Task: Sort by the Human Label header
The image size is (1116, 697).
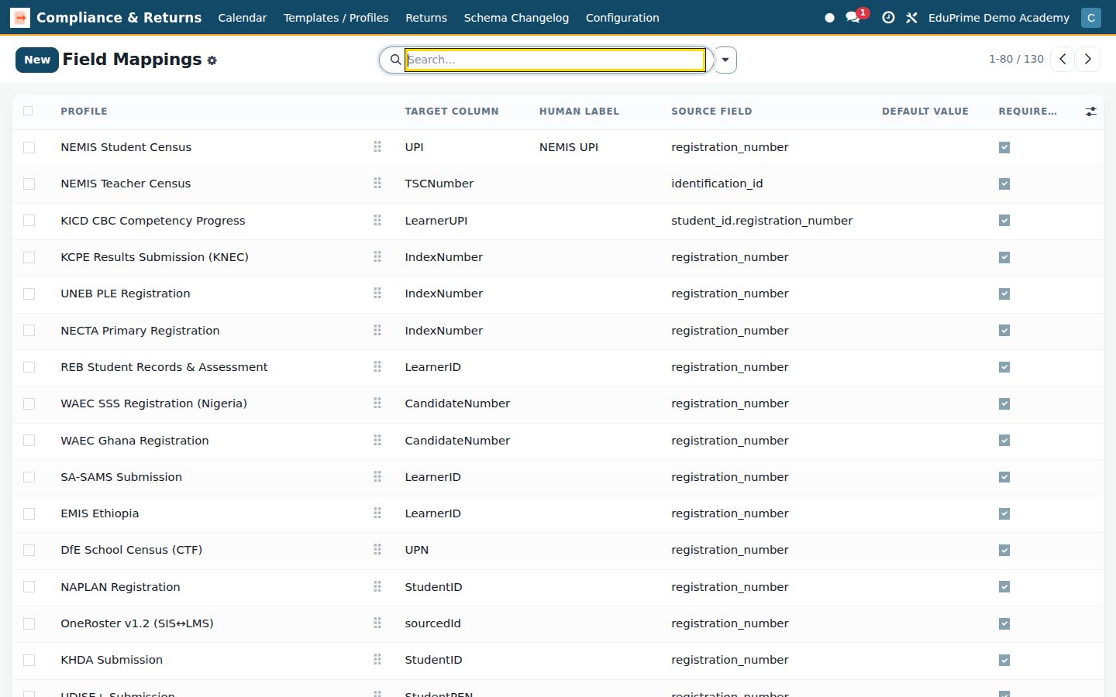Action: [x=579, y=112]
